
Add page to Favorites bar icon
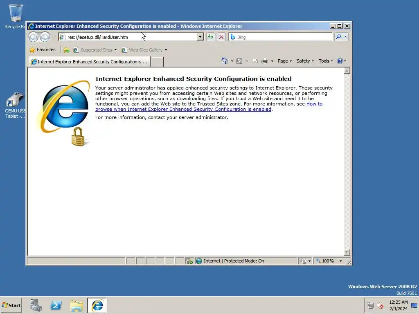click(x=66, y=49)
